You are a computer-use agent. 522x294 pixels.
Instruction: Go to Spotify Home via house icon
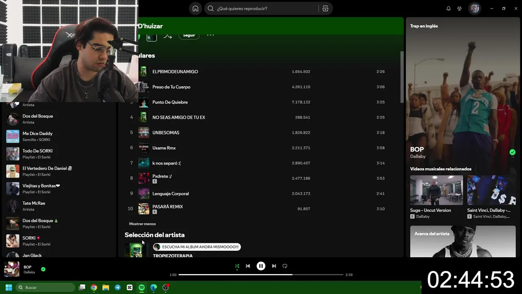click(x=195, y=9)
